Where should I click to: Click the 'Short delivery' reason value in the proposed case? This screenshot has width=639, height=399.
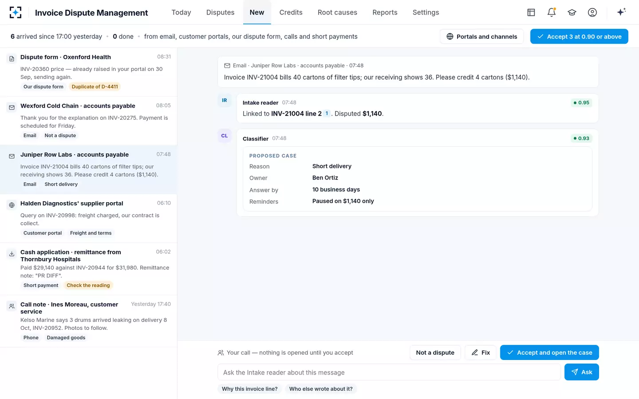(x=332, y=166)
